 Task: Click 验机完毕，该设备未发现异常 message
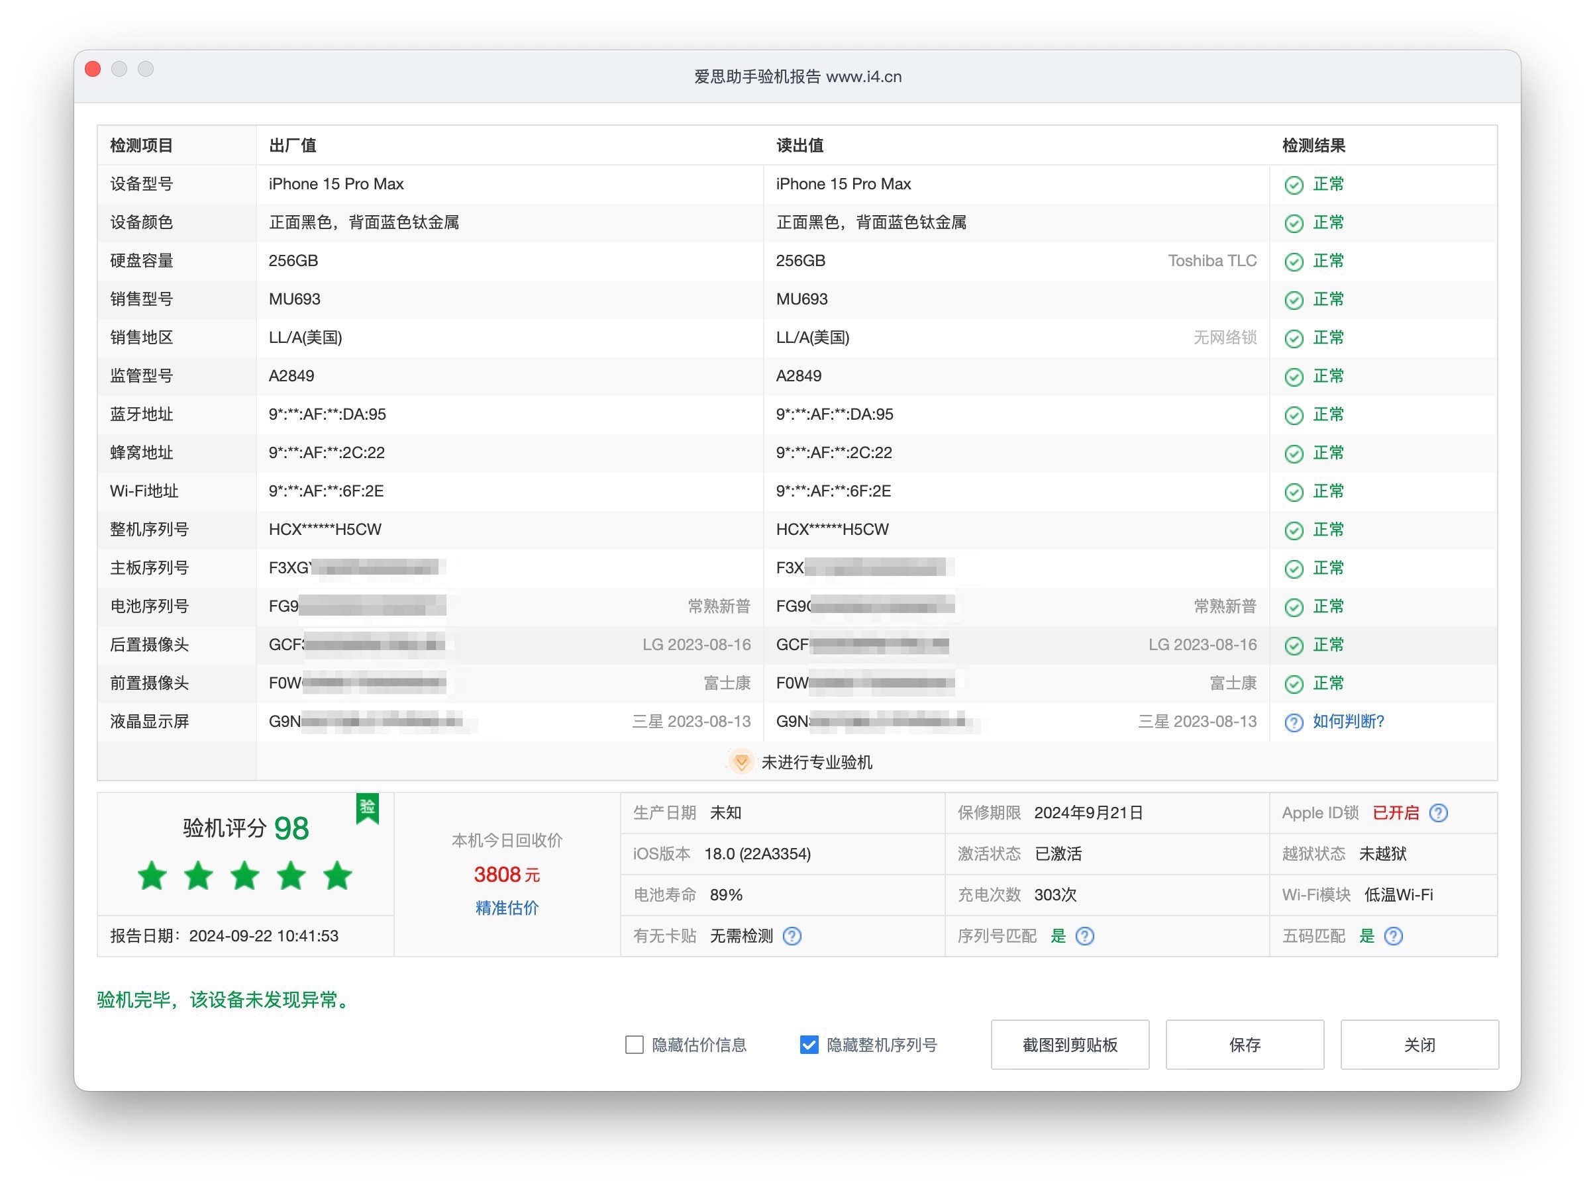223,1000
